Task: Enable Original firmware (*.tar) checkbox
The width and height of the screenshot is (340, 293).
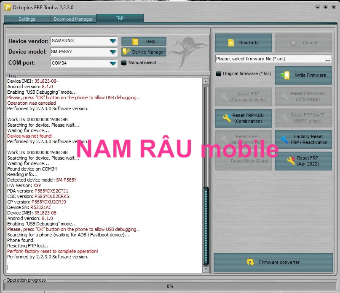Action: click(x=219, y=74)
